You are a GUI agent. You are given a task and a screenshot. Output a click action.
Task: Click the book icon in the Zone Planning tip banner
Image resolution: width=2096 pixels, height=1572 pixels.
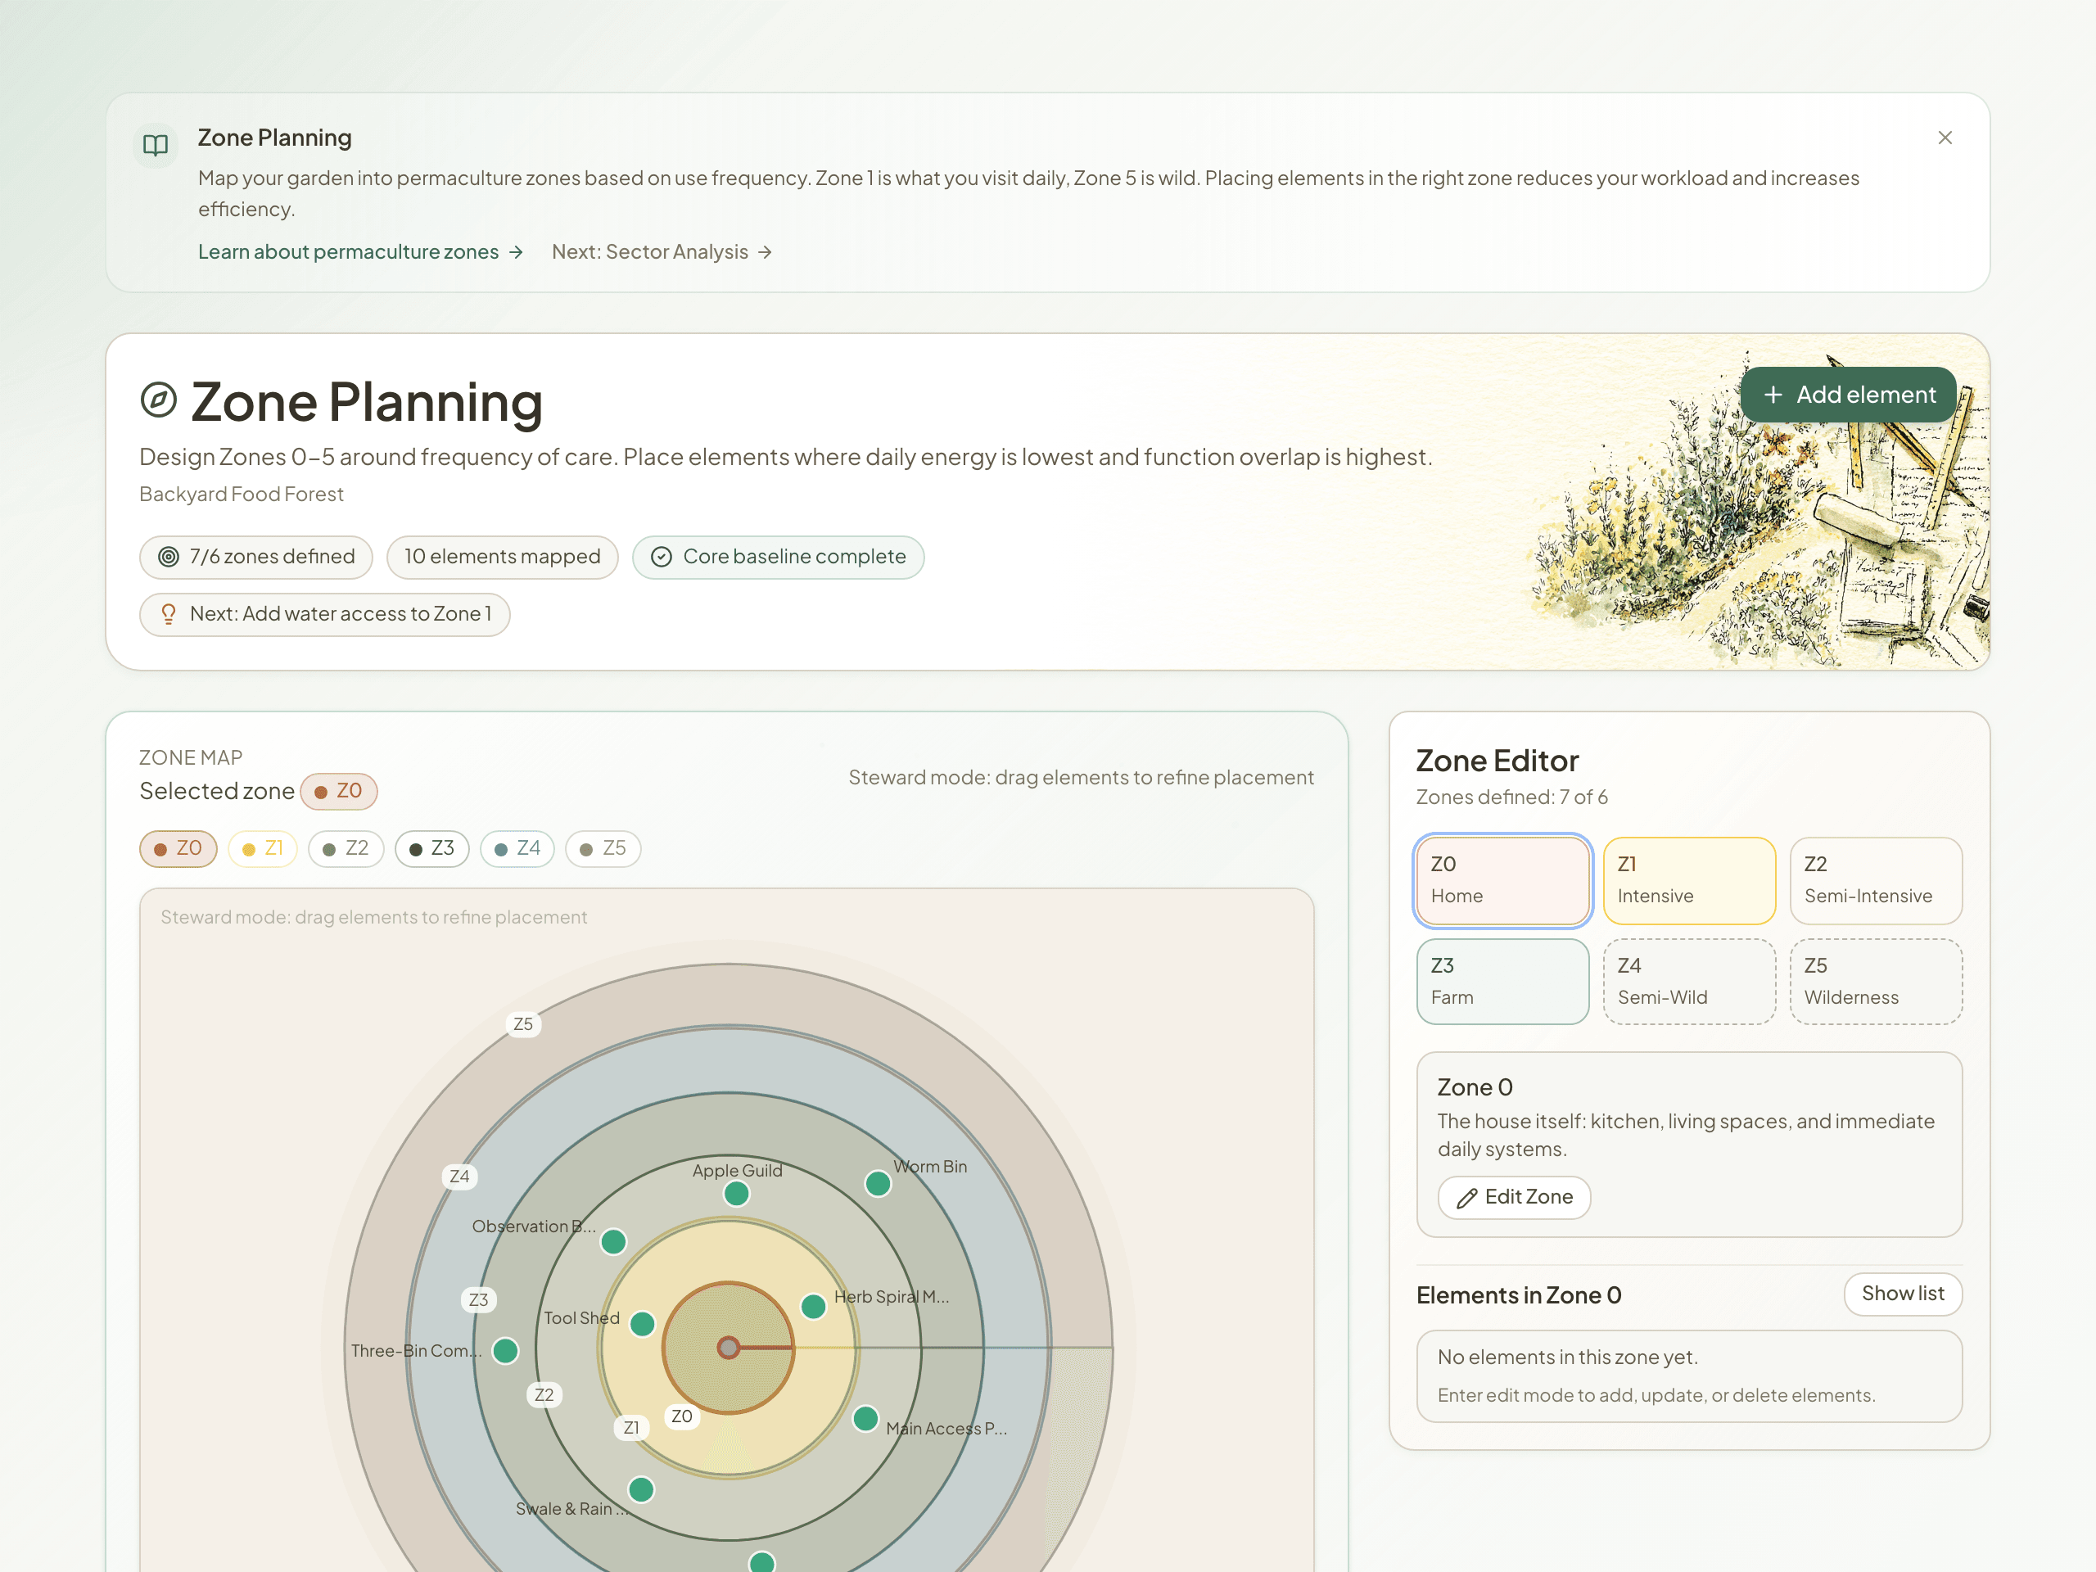[x=155, y=144]
